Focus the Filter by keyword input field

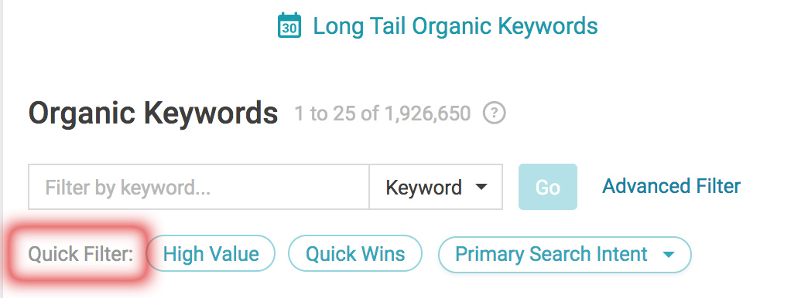(199, 187)
